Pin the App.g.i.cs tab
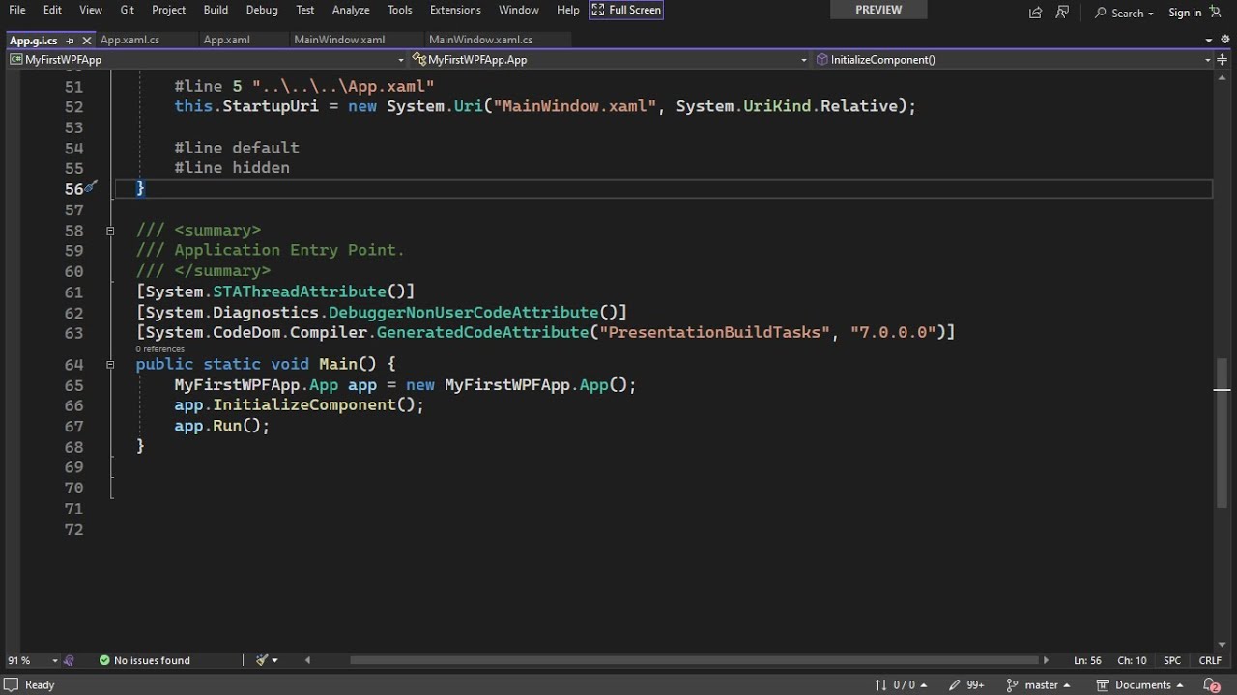This screenshot has height=695, width=1237. [71, 41]
